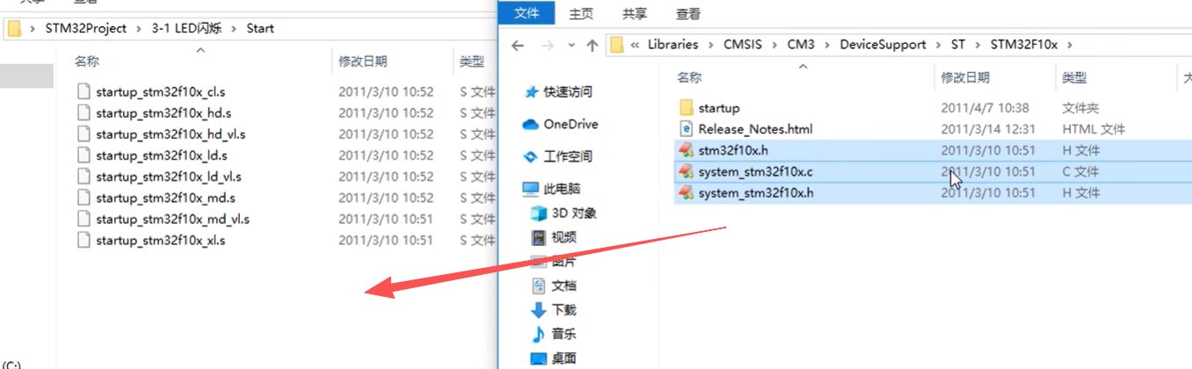
Task: Click CMSIS in the address bar
Action: coord(743,44)
